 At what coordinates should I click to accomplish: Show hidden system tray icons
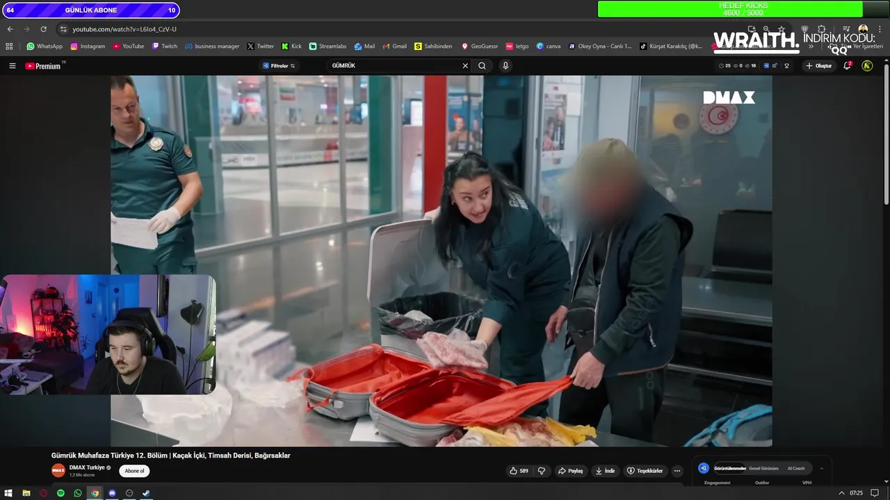(x=842, y=493)
